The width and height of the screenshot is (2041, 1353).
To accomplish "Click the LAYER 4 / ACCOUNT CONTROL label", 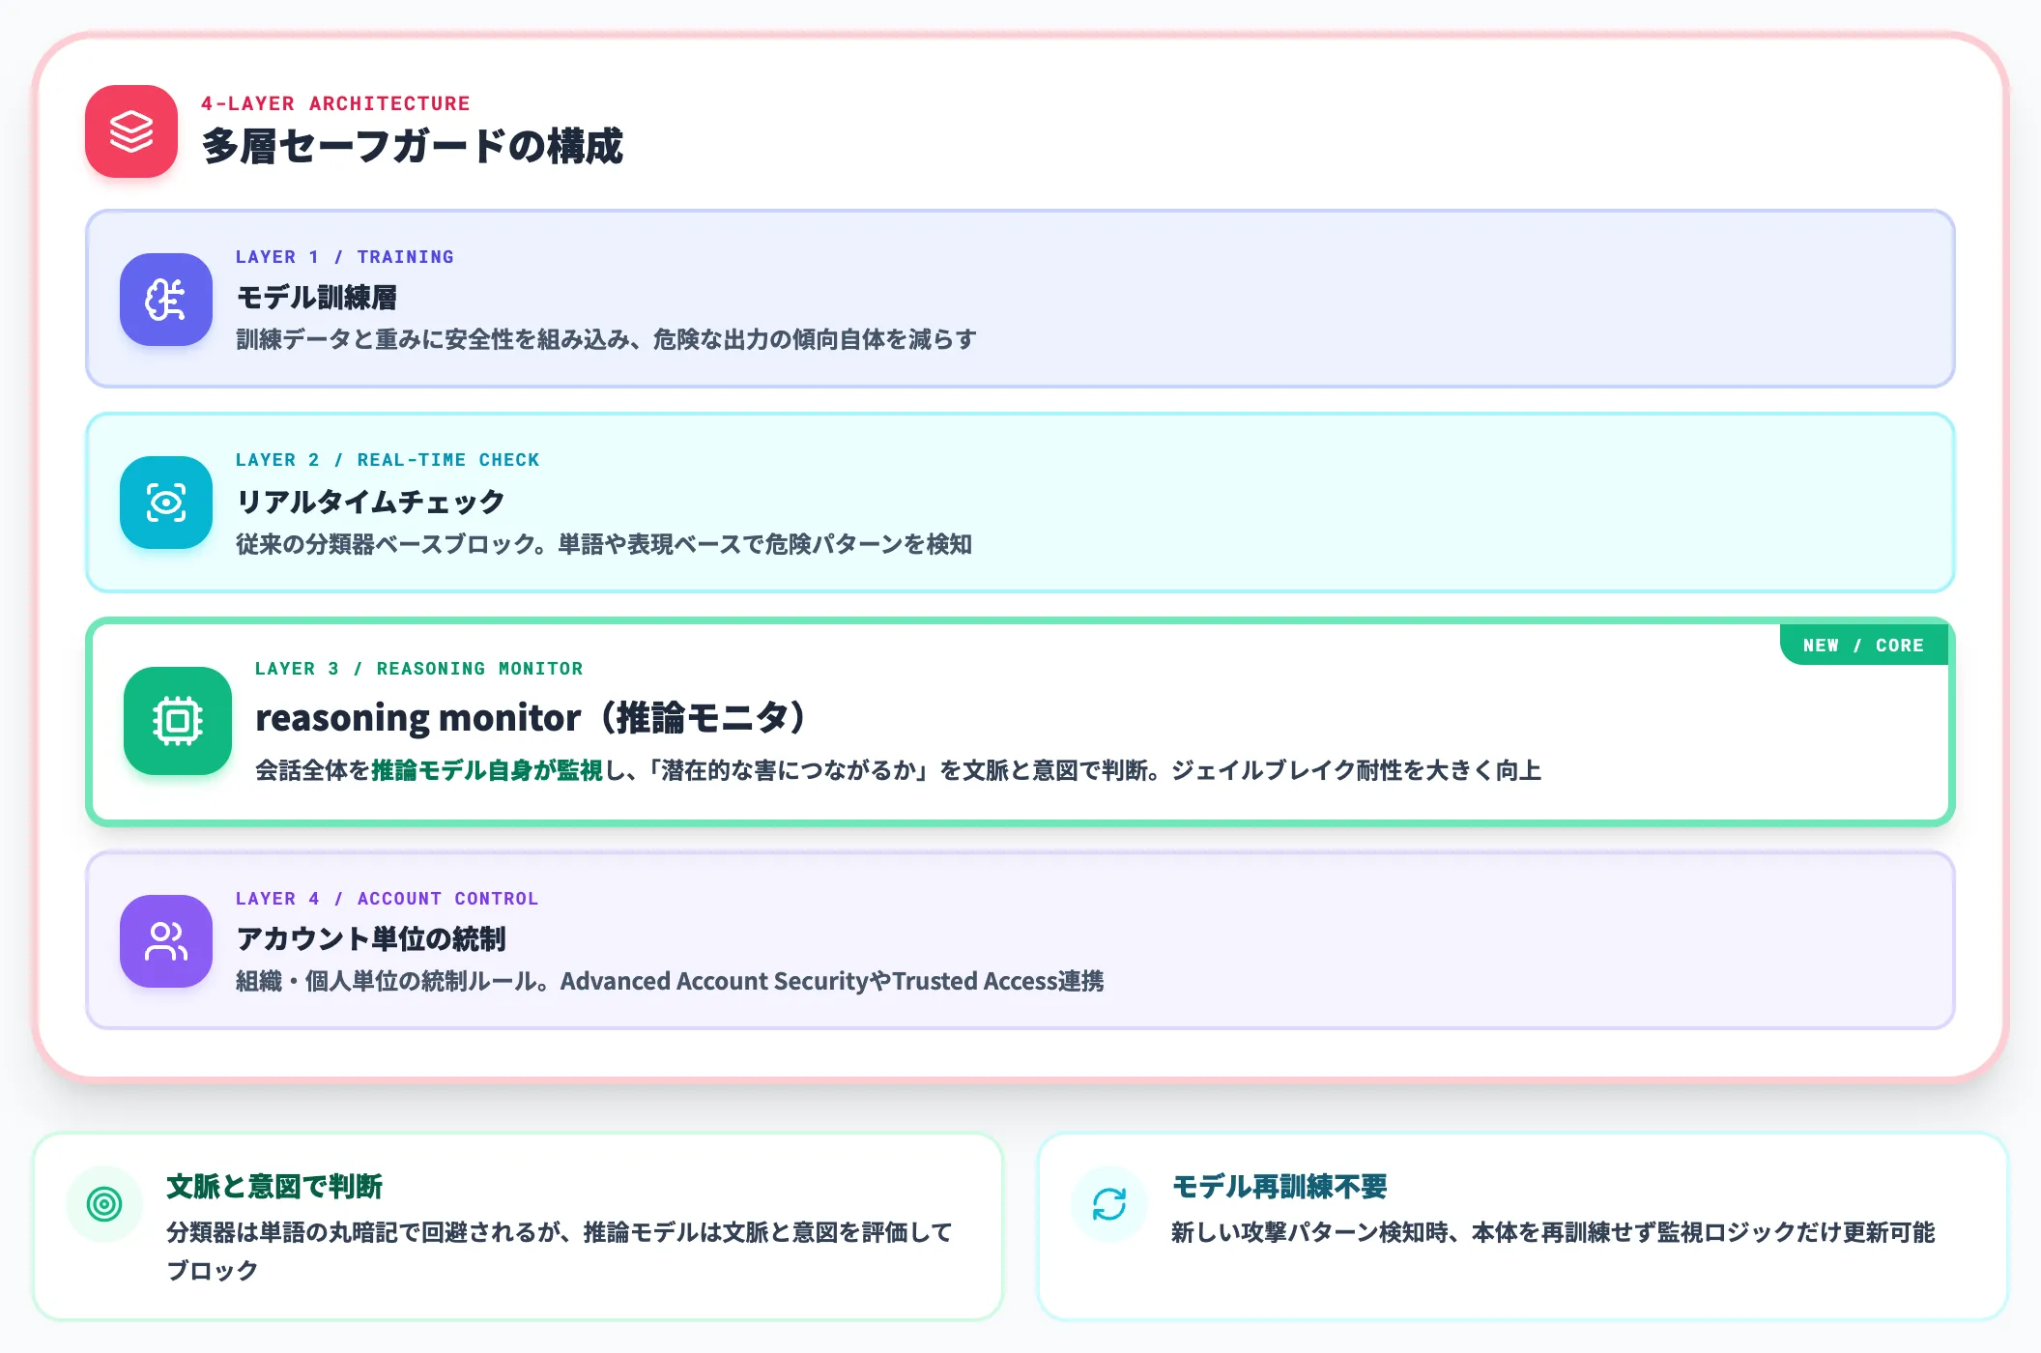I will pyautogui.click(x=387, y=899).
